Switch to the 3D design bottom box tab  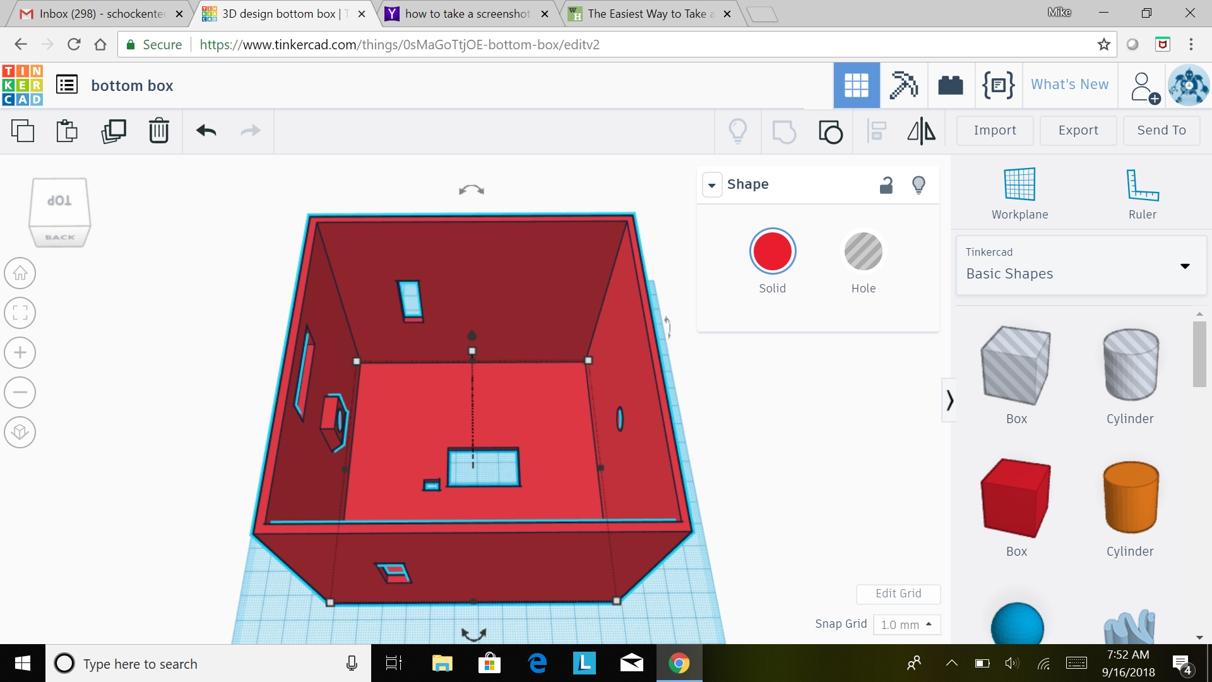click(x=284, y=13)
